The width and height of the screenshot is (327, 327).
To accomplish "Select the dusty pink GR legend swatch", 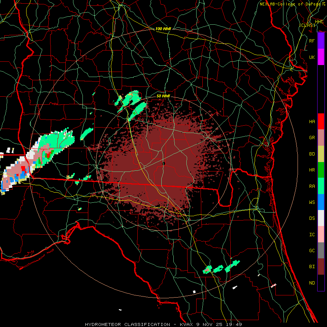I will coord(321,138).
